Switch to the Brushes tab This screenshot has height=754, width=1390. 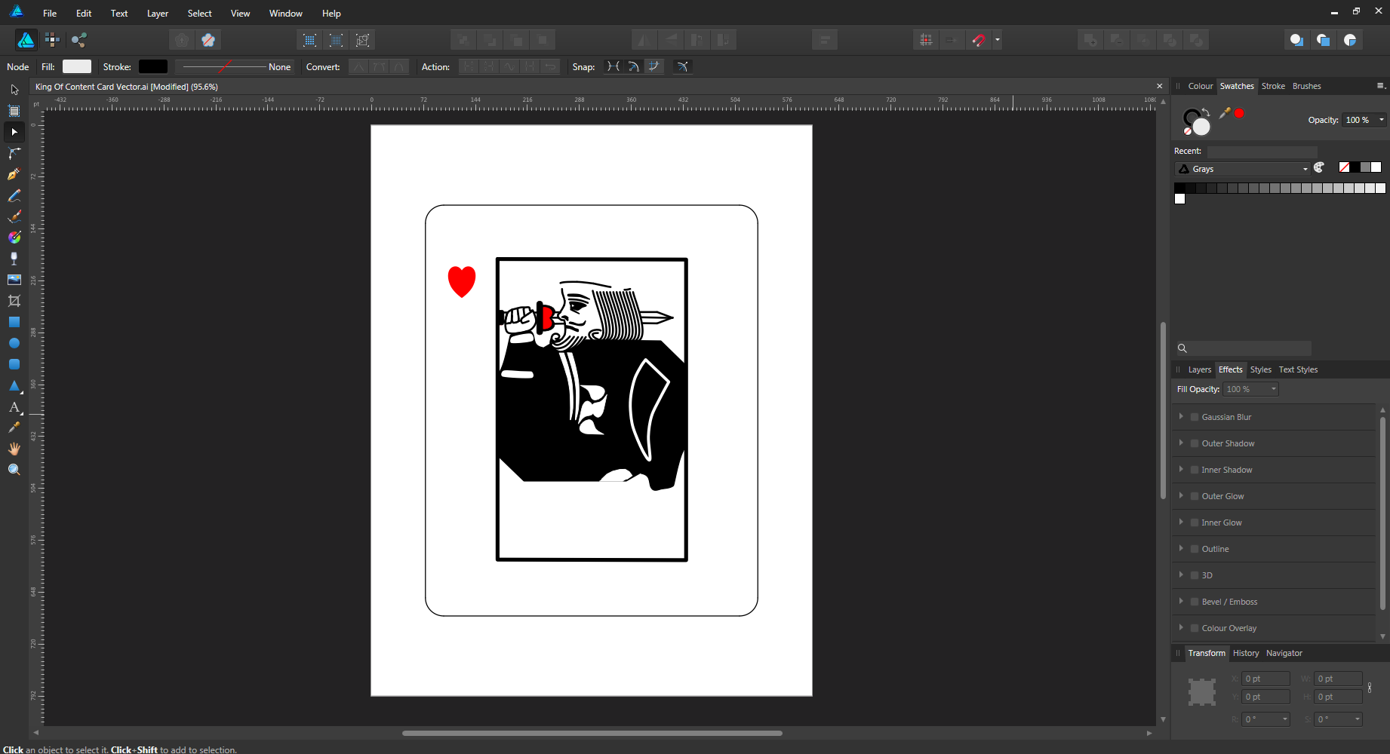[x=1307, y=86]
